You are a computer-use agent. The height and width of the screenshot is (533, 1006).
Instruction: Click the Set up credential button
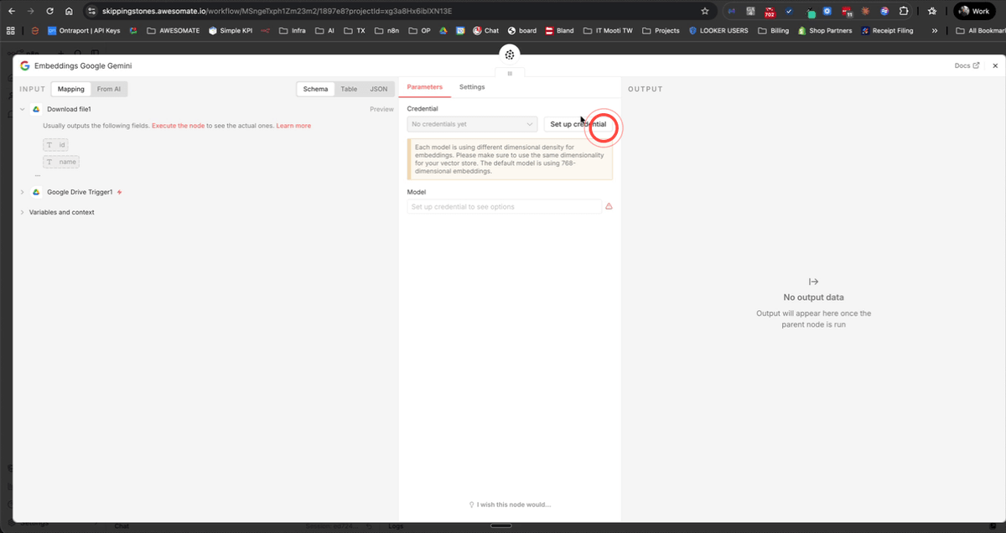(x=578, y=124)
